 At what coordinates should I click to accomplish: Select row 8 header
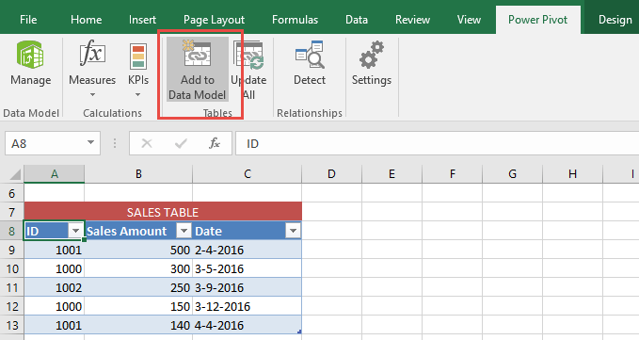12,231
